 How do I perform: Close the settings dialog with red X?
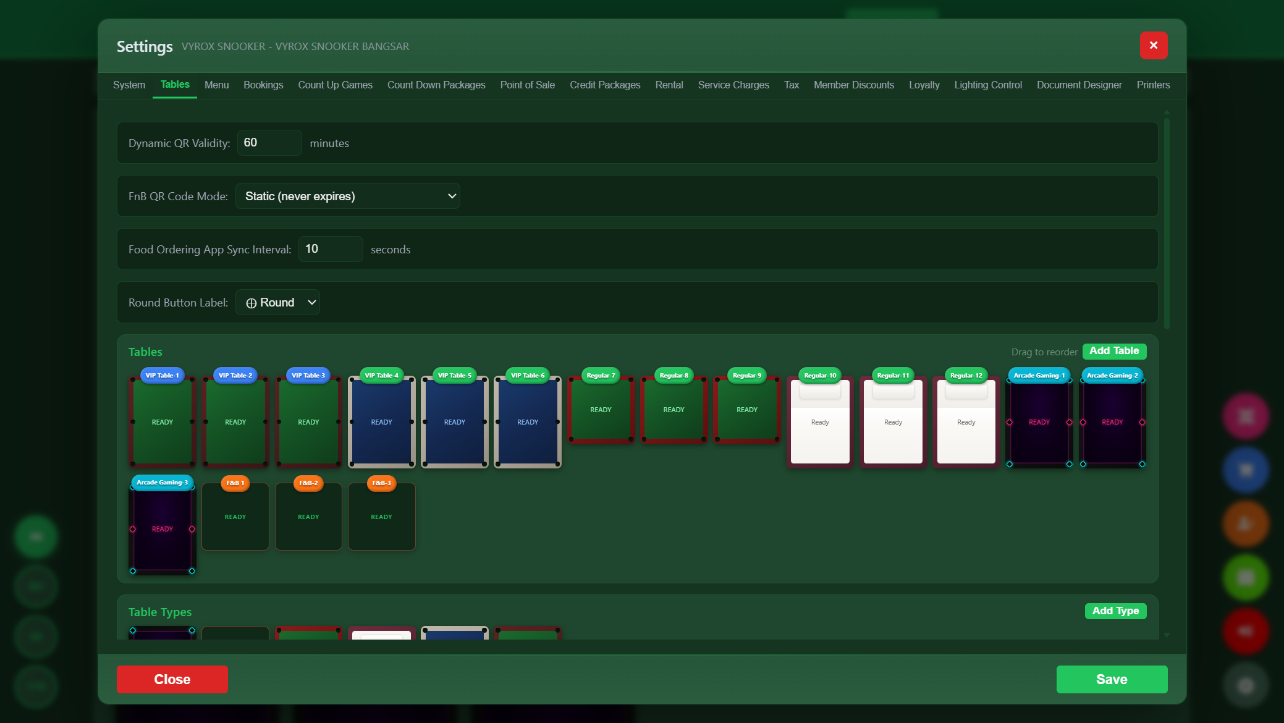[1153, 45]
